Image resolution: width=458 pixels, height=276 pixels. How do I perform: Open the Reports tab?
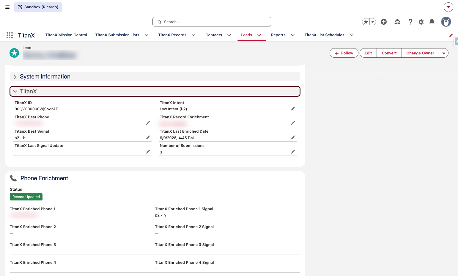coord(278,35)
